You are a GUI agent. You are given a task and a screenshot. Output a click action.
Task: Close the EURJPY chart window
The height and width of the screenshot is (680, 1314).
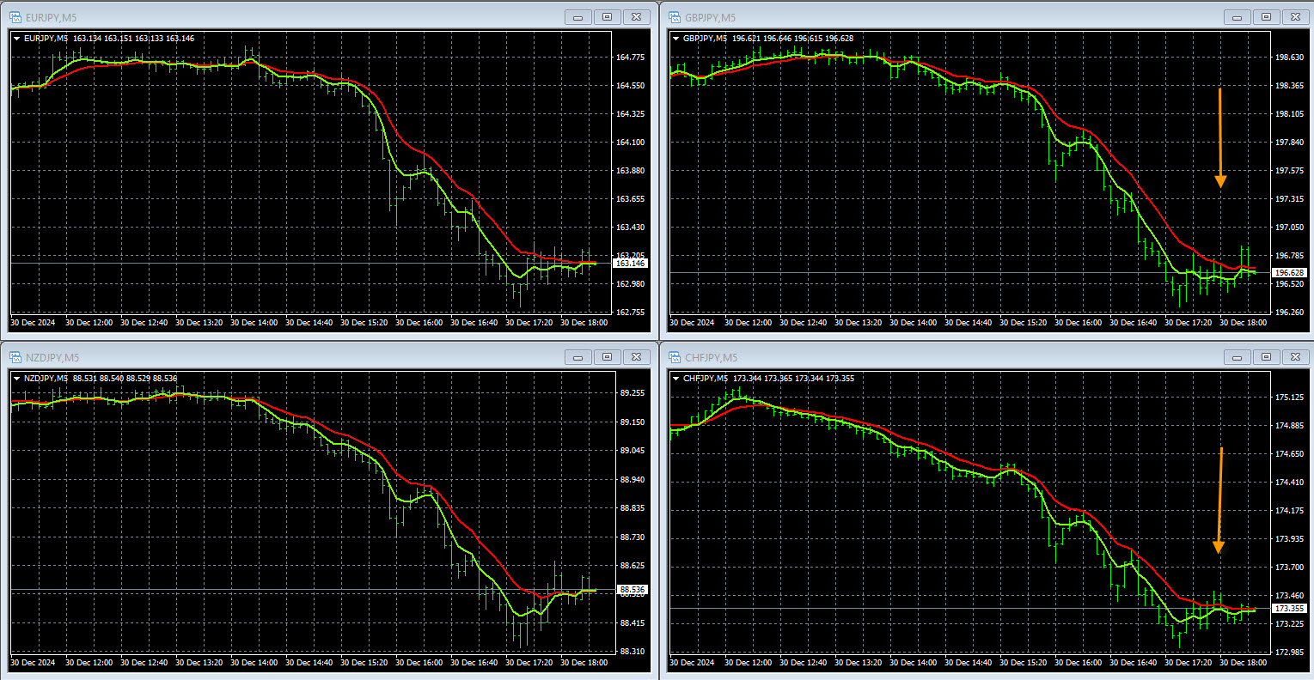coord(636,16)
